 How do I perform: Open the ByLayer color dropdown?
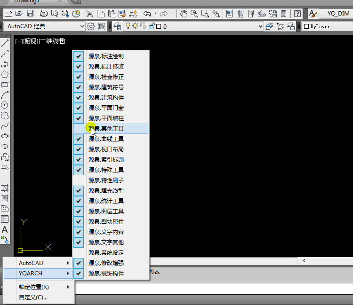click(328, 26)
